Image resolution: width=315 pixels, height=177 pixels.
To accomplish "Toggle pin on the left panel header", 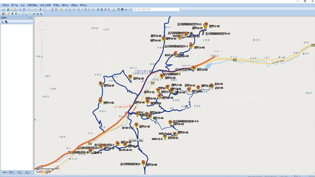I will [29, 18].
